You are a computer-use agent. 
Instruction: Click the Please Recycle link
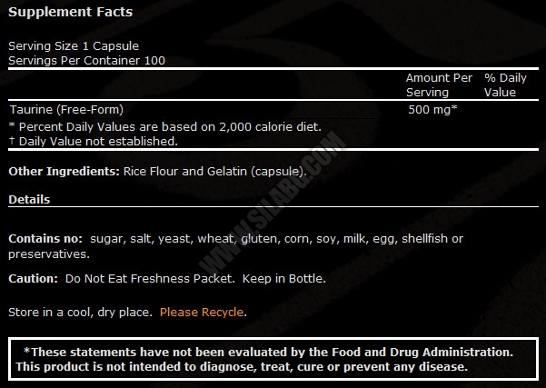point(202,312)
